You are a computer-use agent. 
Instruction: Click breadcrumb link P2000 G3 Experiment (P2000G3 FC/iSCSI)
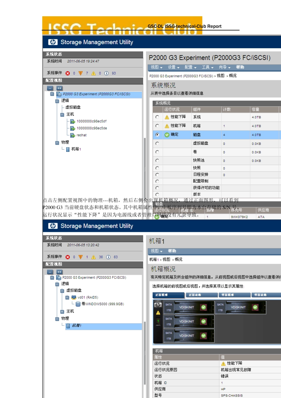181,76
